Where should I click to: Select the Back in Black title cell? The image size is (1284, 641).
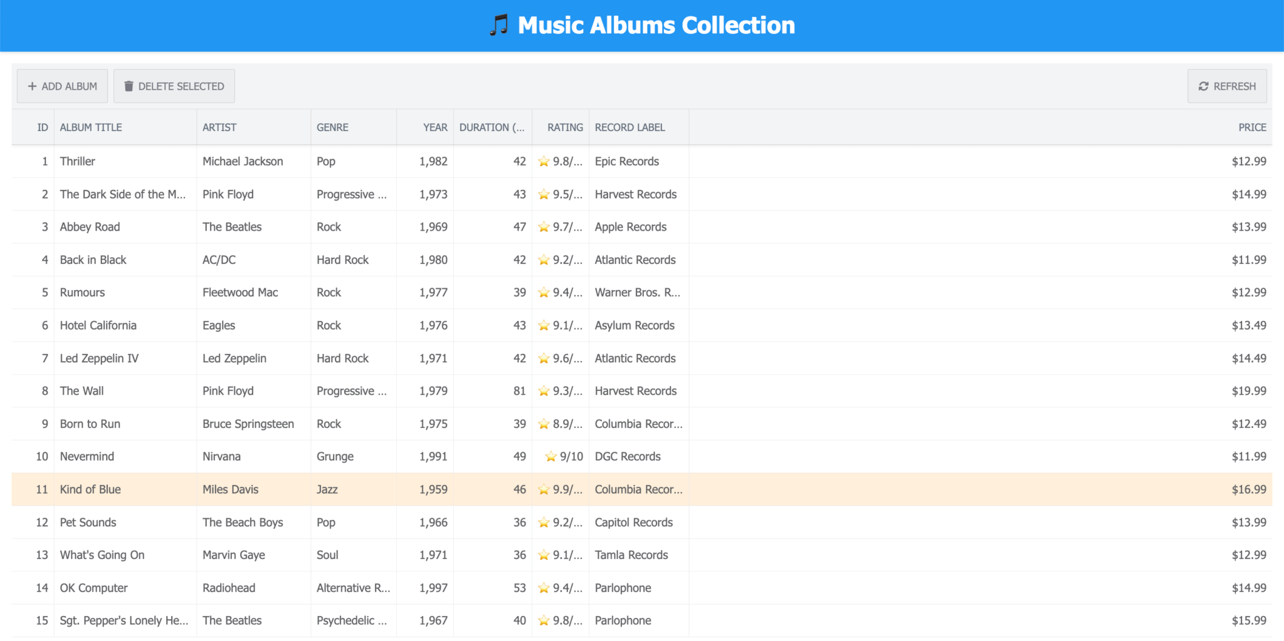(x=125, y=260)
